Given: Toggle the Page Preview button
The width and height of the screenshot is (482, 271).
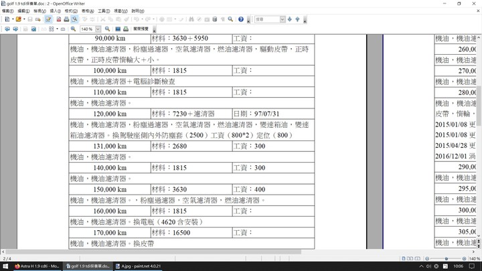Looking at the screenshot, I should coord(74,19).
